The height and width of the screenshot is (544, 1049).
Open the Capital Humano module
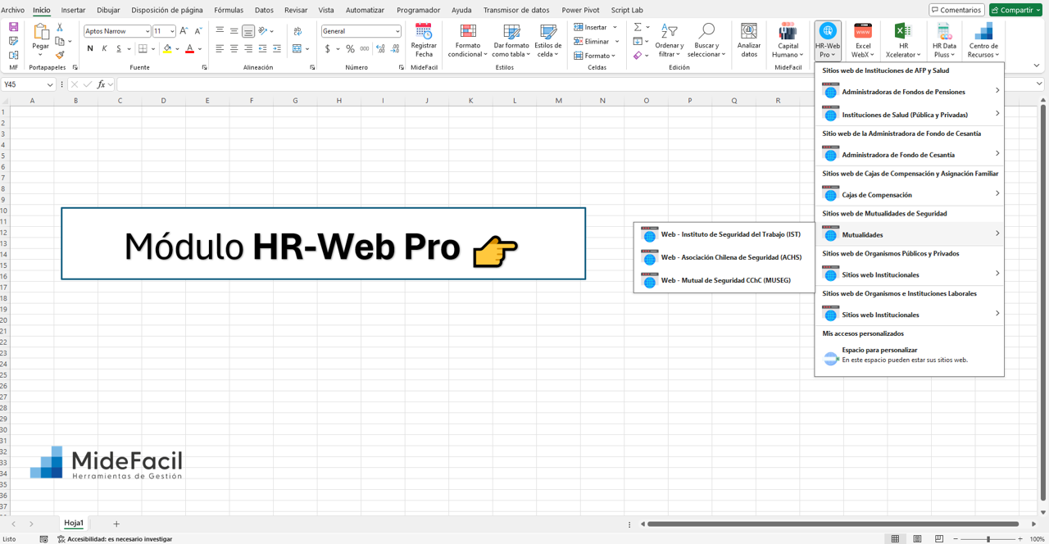pos(788,41)
